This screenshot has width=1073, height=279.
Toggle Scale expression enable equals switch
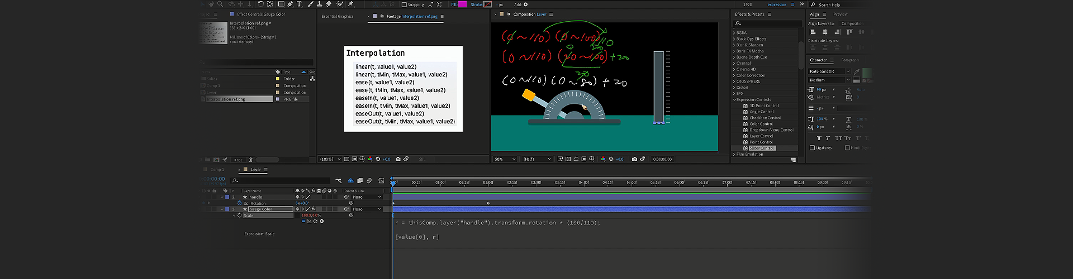point(303,221)
